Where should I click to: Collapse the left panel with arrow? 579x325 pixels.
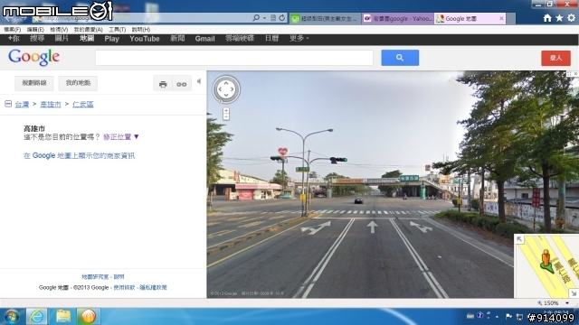199,81
